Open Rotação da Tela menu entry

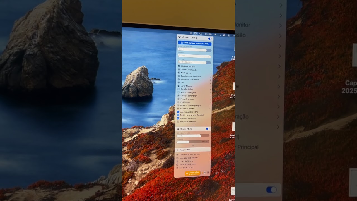[194, 89]
